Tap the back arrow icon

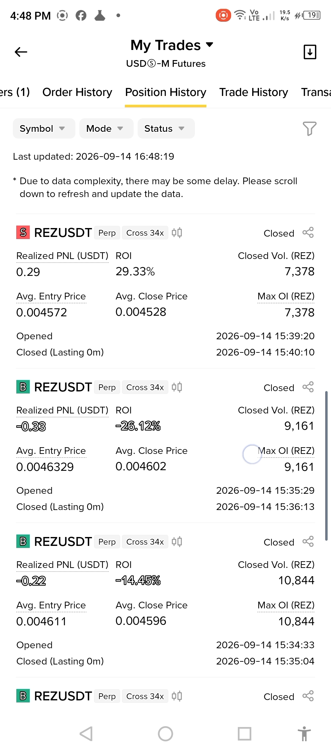click(21, 52)
